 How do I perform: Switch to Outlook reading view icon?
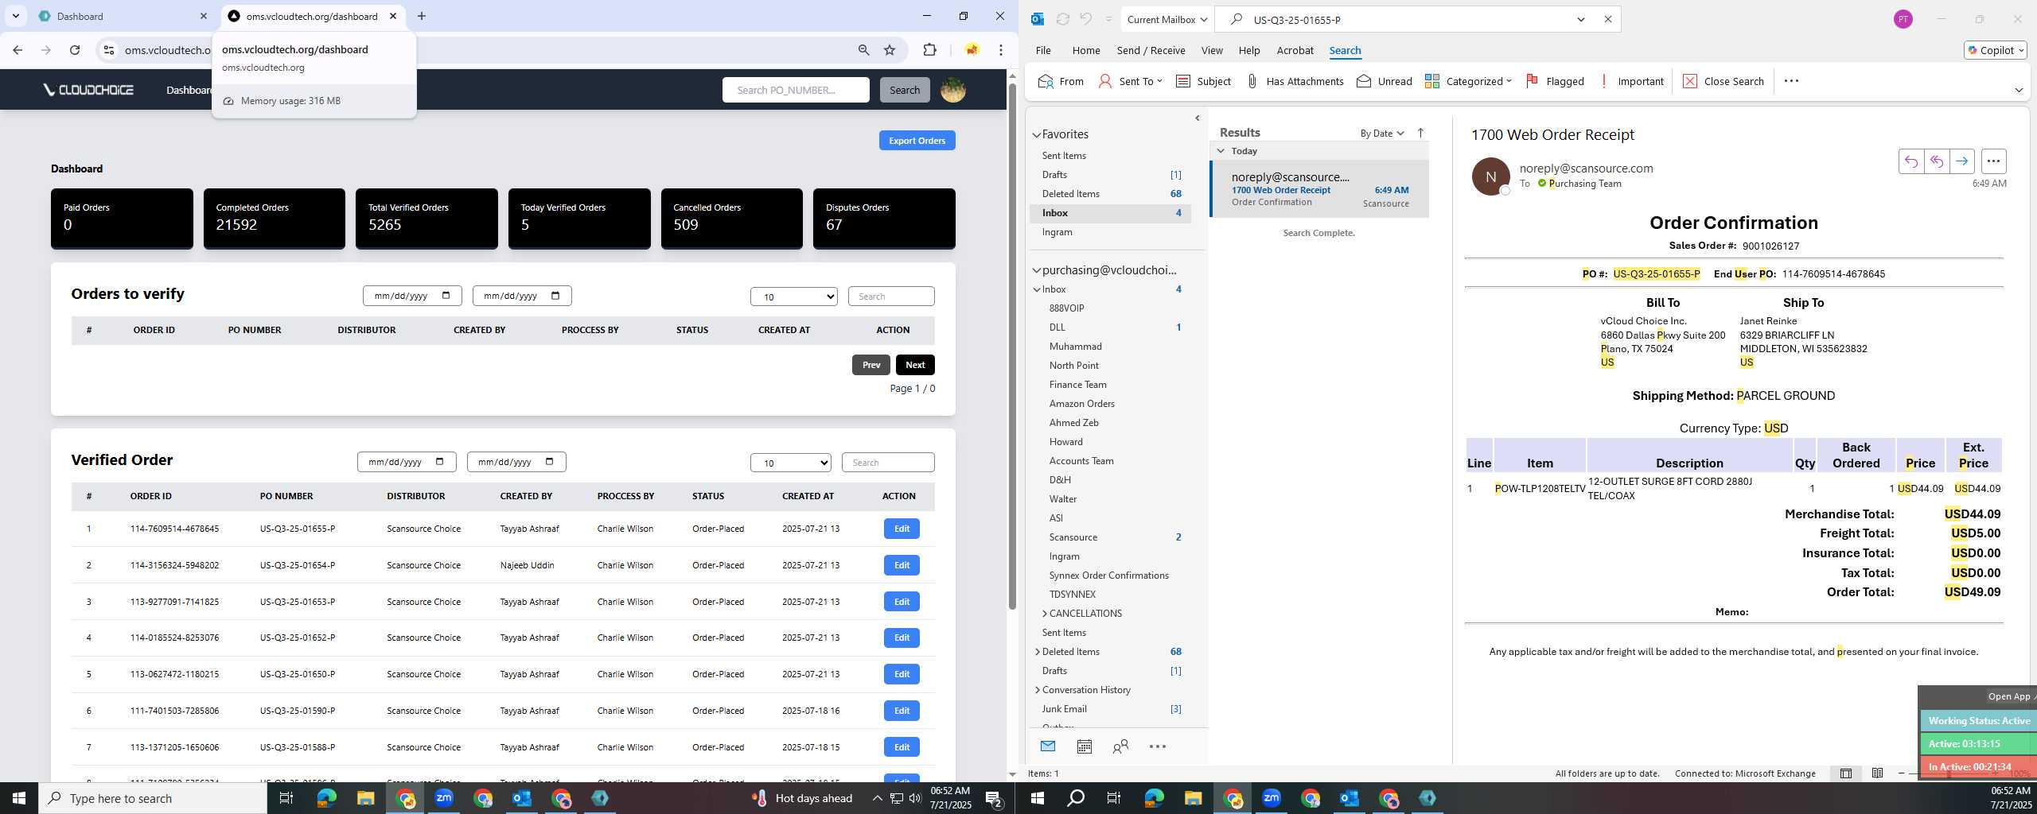pyautogui.click(x=1877, y=773)
